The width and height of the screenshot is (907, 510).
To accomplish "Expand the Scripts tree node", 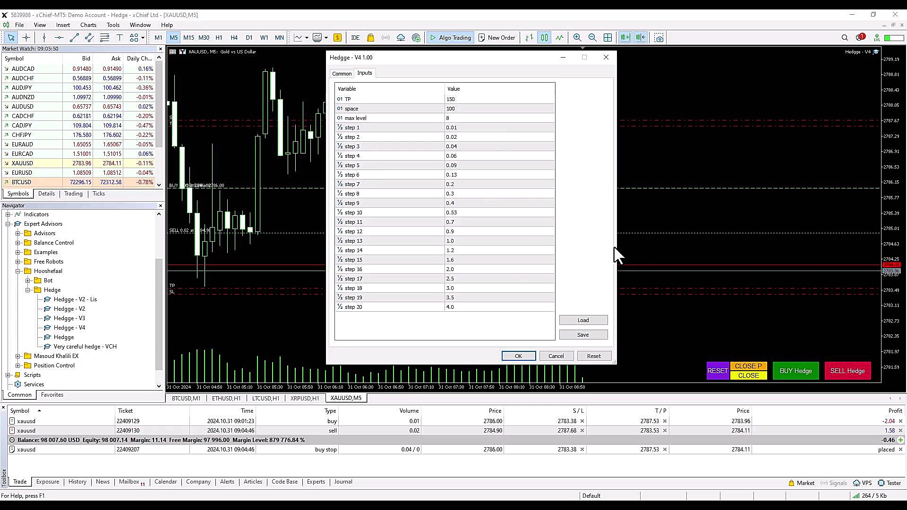I will click(8, 375).
